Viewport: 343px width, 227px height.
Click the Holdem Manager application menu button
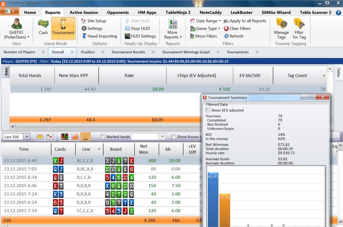tap(10, 11)
